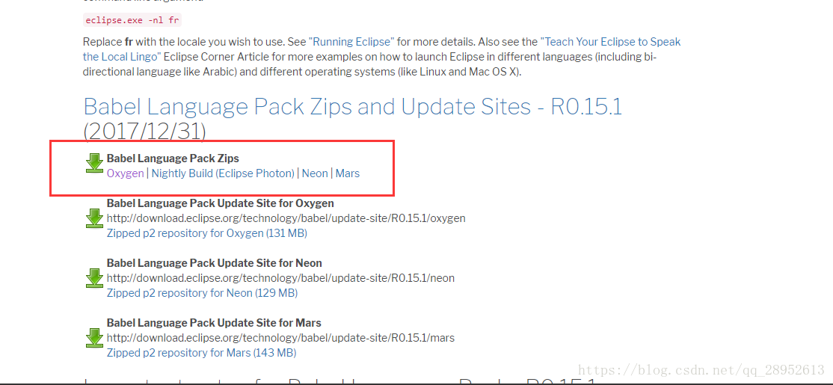The image size is (833, 385).
Task: Click the green download icon beside Babel Language Pack Zips
Action: tap(94, 163)
